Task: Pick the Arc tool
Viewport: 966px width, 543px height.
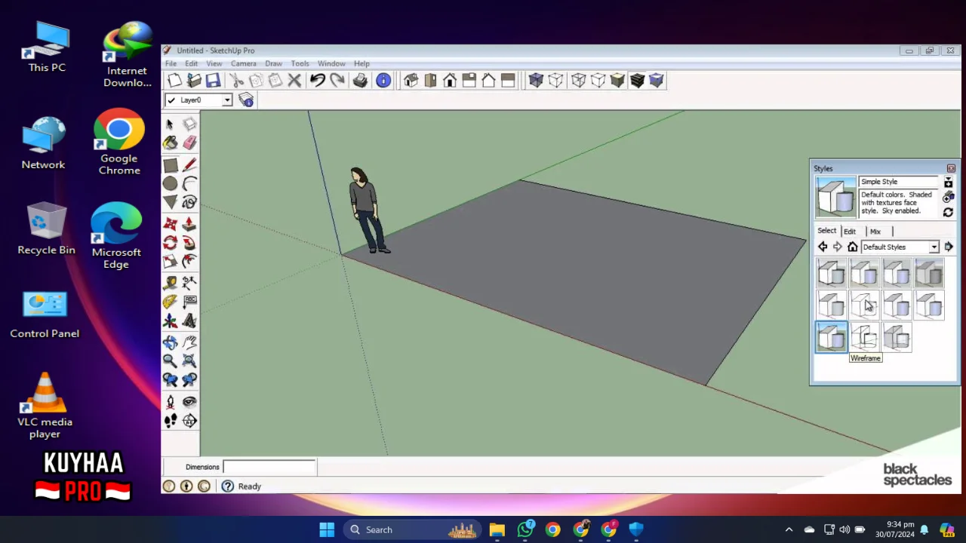Action: [189, 183]
